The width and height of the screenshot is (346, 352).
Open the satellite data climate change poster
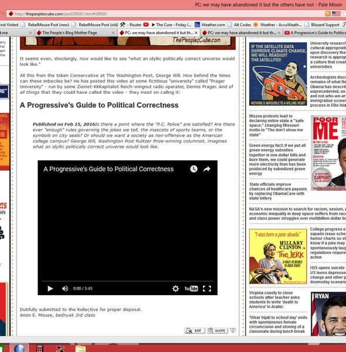[278, 74]
